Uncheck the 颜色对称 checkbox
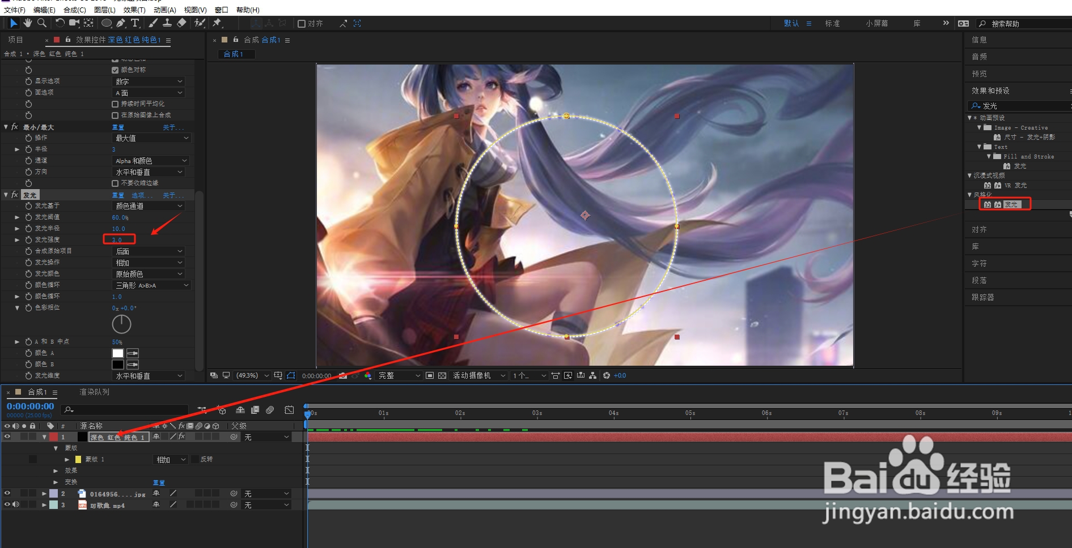Viewport: 1072px width, 548px height. [x=115, y=70]
